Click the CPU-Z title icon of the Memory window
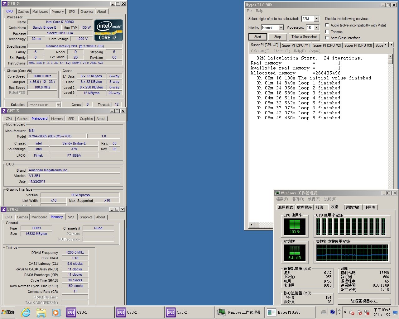 pyautogui.click(x=4, y=209)
